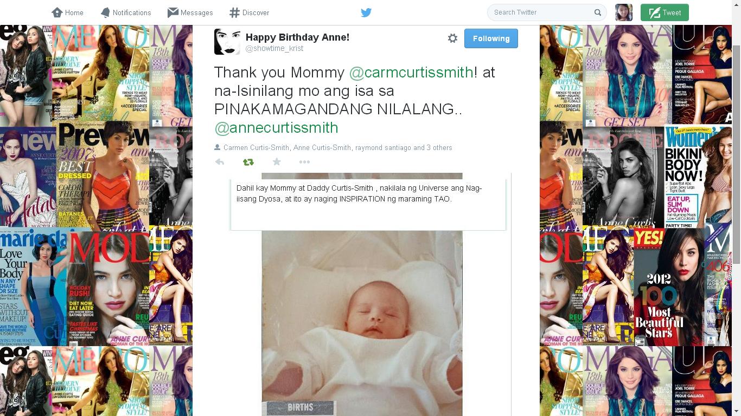Click the Notifications bell icon
Viewport: 741px width, 416px height.
[105, 12]
